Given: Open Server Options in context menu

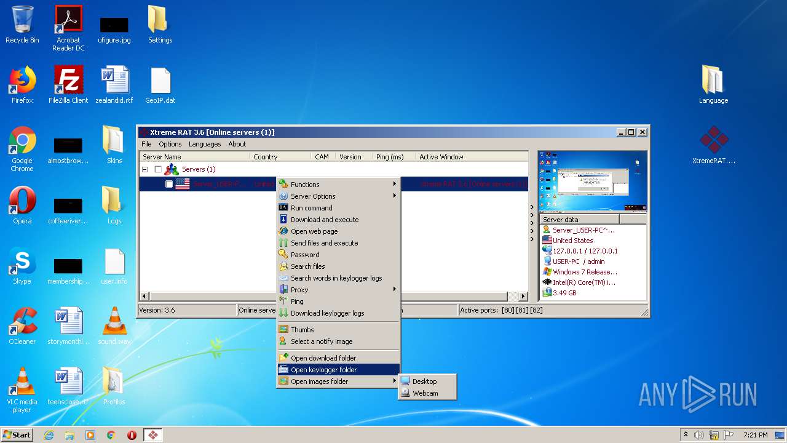Looking at the screenshot, I should click(338, 196).
